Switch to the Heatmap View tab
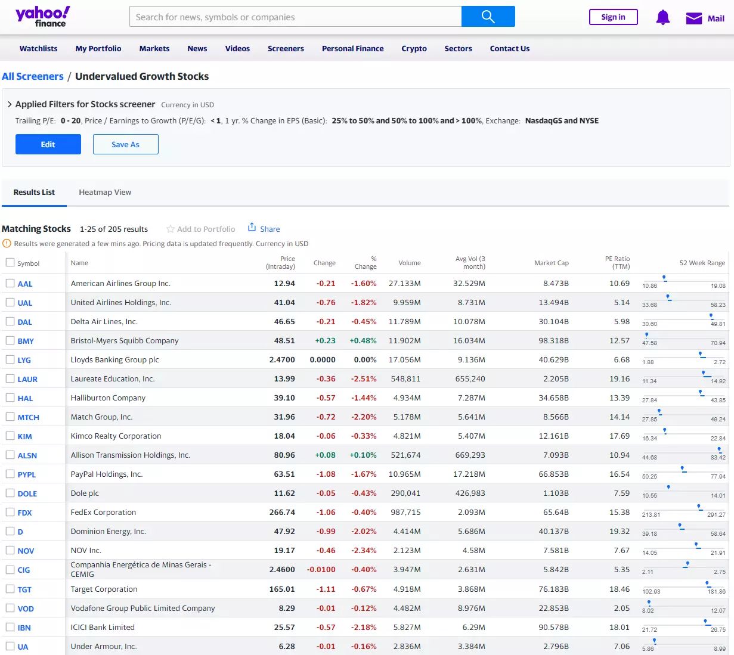The image size is (734, 655). (x=105, y=193)
